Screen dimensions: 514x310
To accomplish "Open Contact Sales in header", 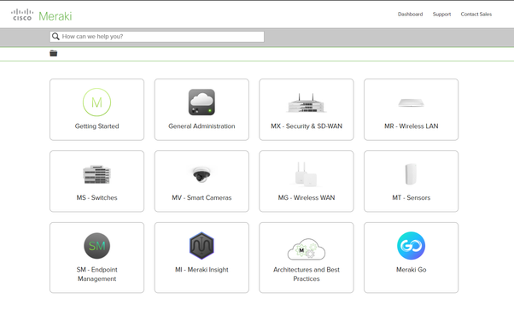I will tap(476, 15).
